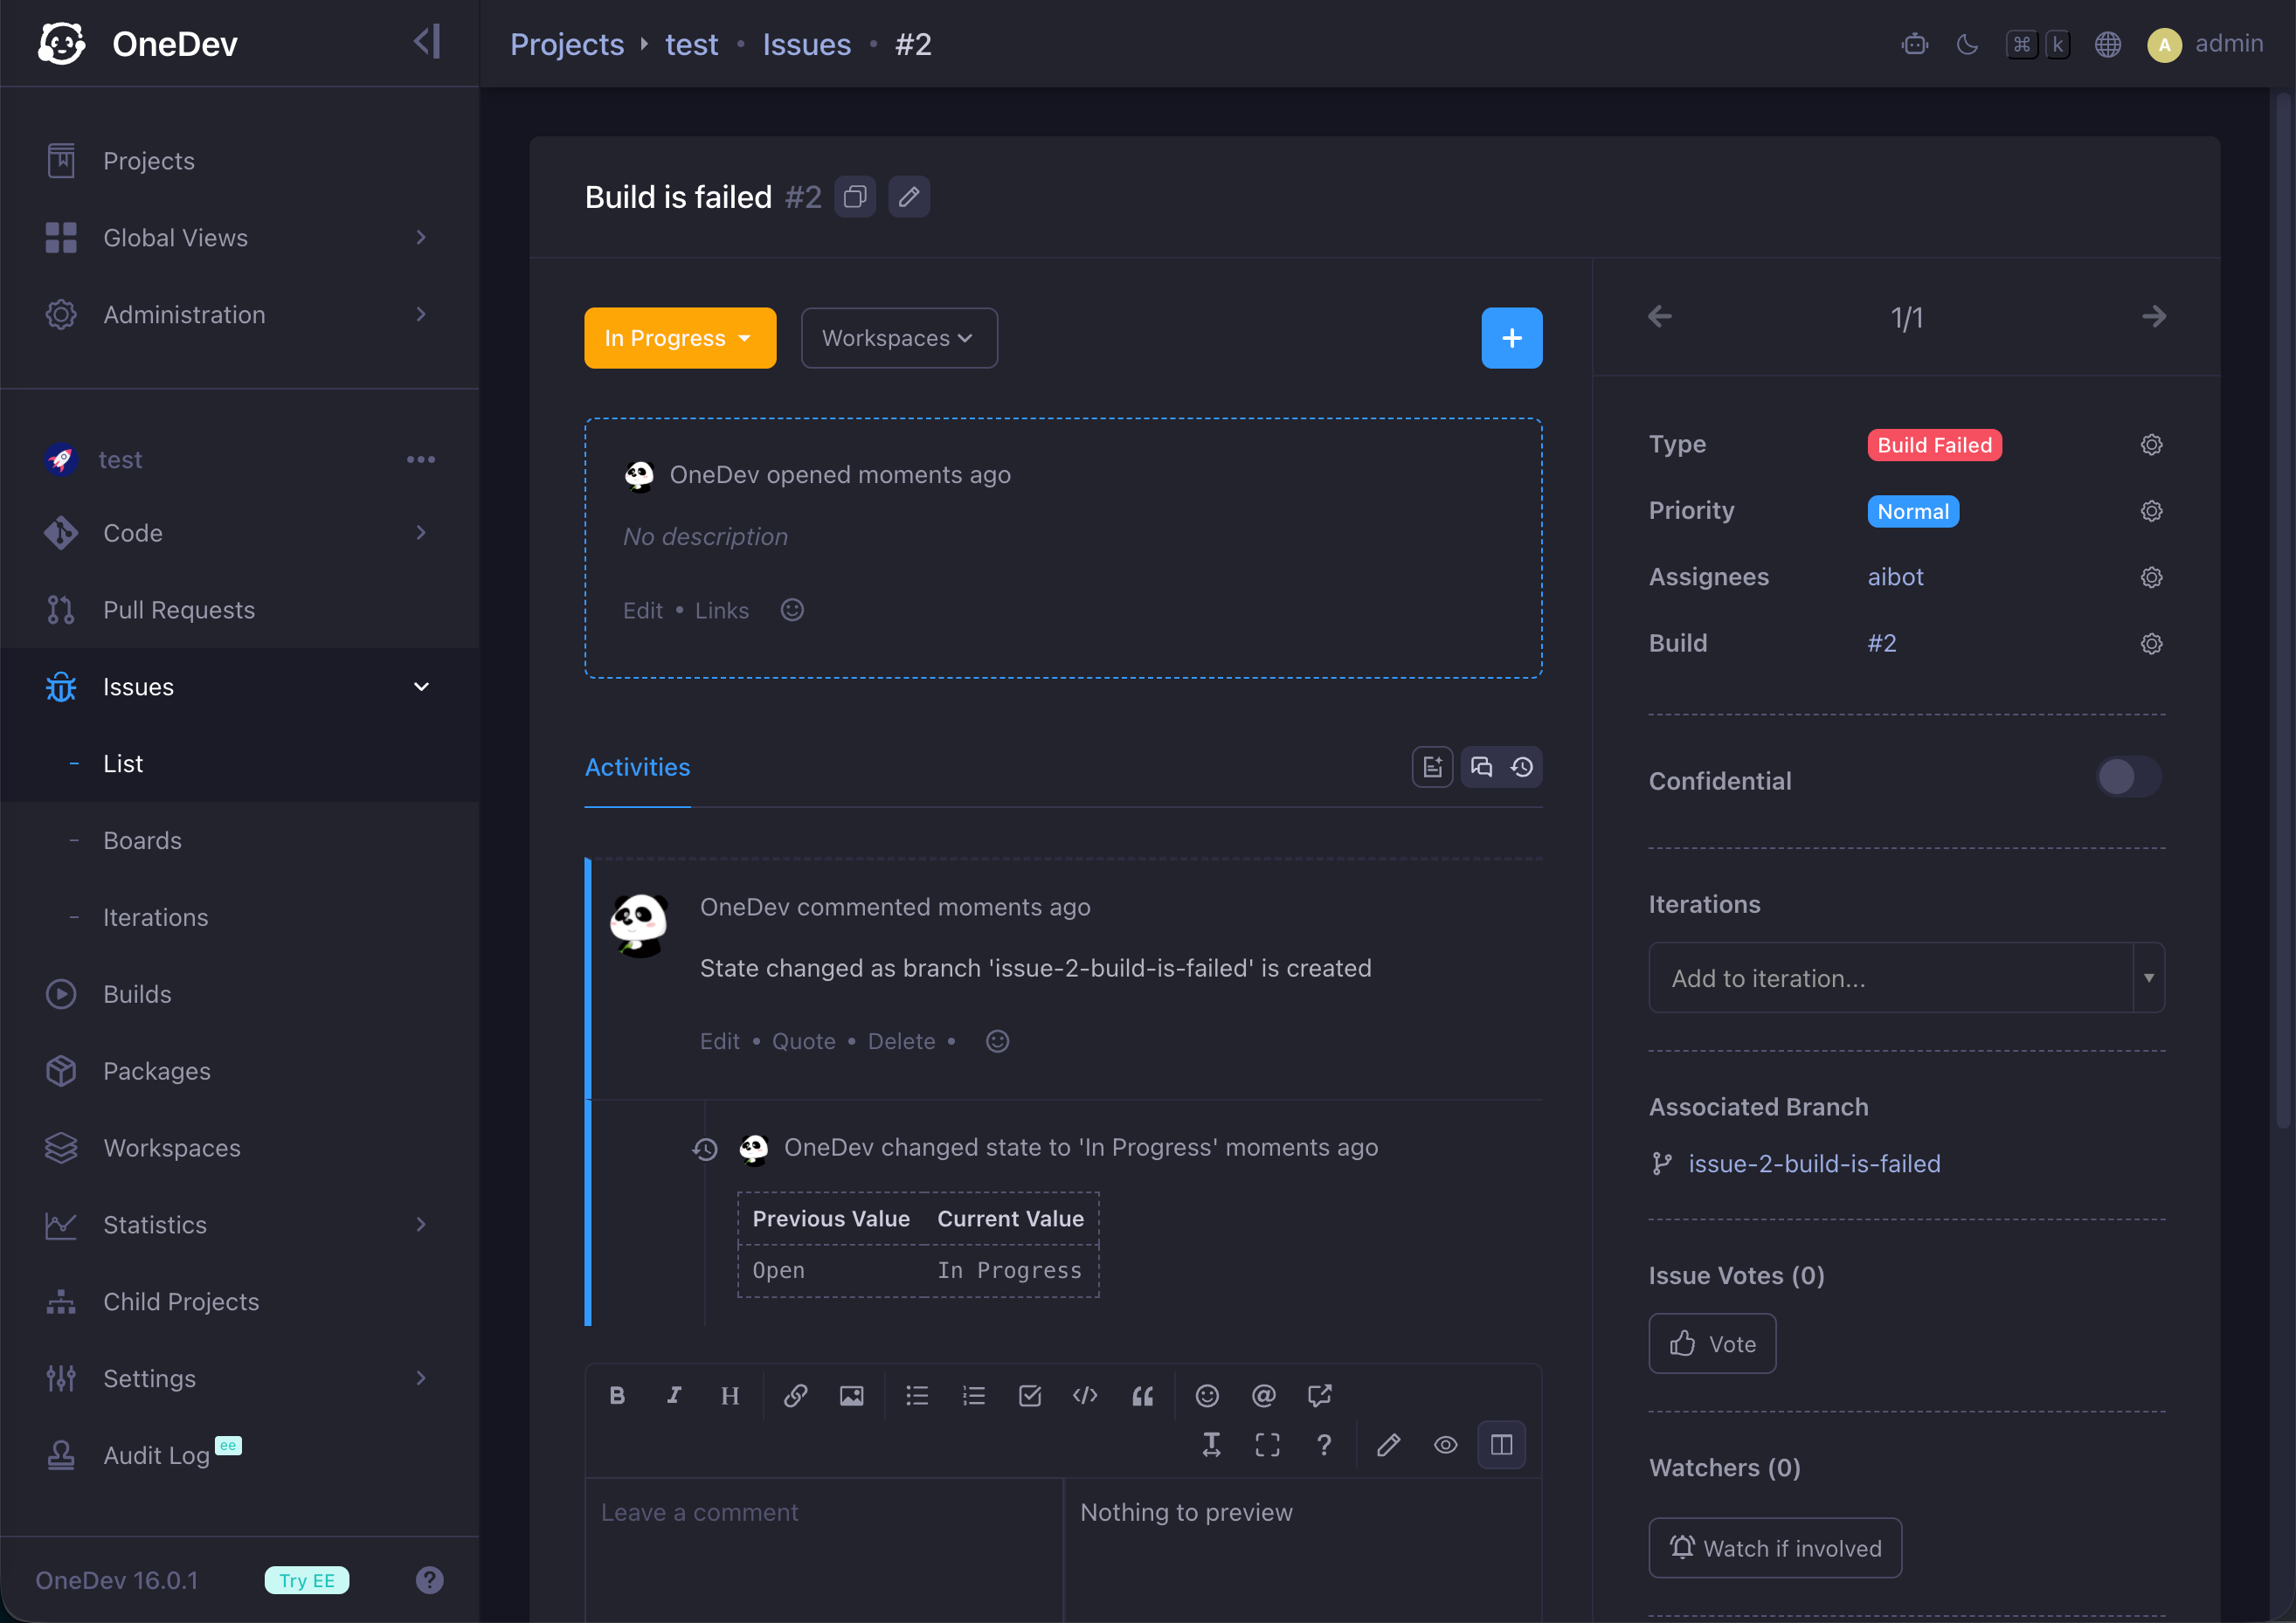Edit the Type field gear icon
The width and height of the screenshot is (2296, 1623).
tap(2151, 445)
